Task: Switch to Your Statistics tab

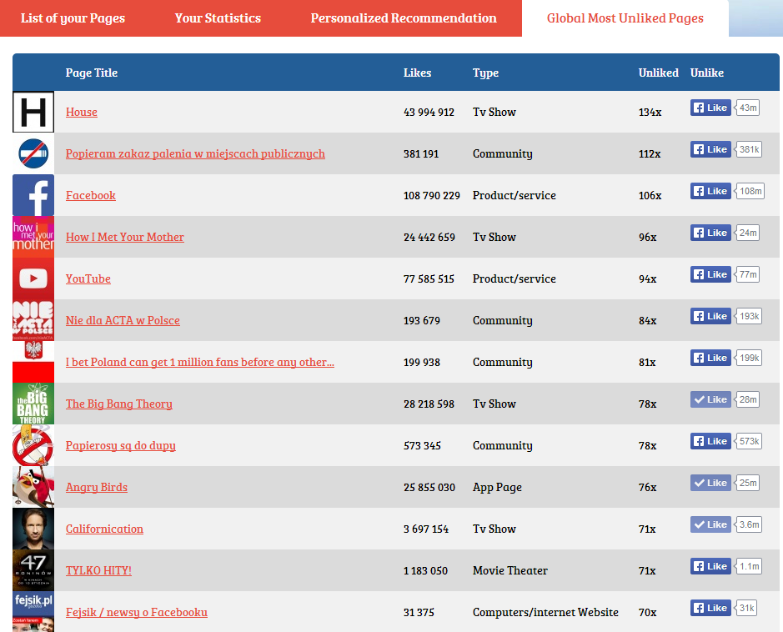Action: pyautogui.click(x=218, y=18)
